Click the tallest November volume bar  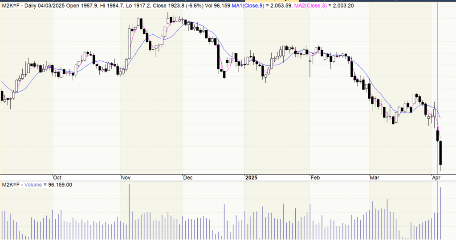(x=129, y=212)
